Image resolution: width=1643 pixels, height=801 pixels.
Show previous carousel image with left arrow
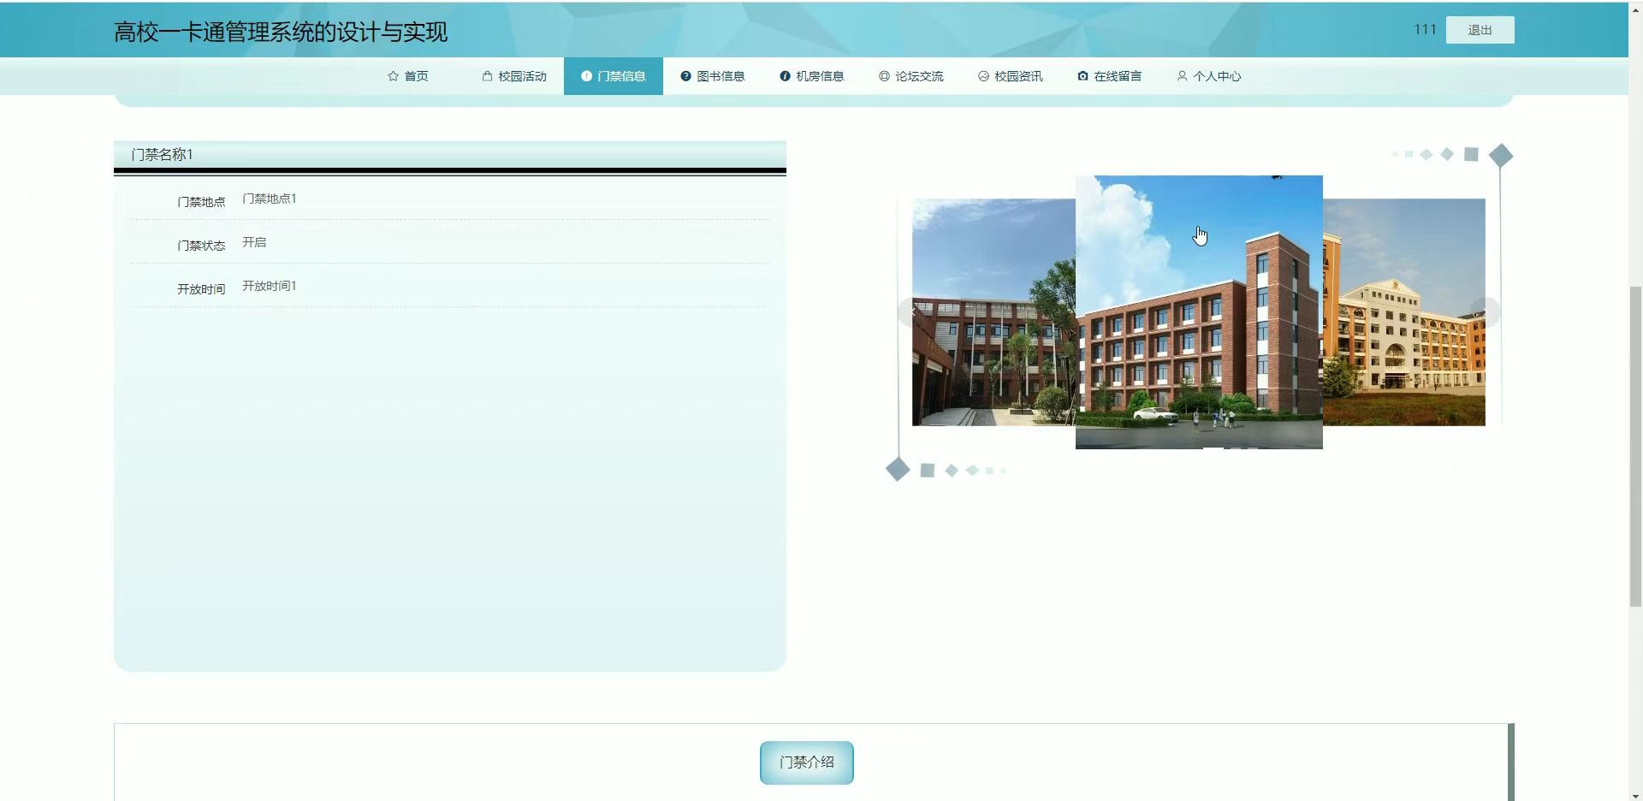912,311
